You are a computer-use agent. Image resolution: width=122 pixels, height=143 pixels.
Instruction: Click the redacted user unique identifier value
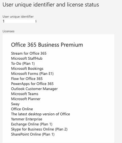20,21
